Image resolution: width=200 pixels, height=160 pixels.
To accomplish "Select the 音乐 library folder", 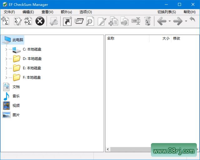I will (x=16, y=96).
